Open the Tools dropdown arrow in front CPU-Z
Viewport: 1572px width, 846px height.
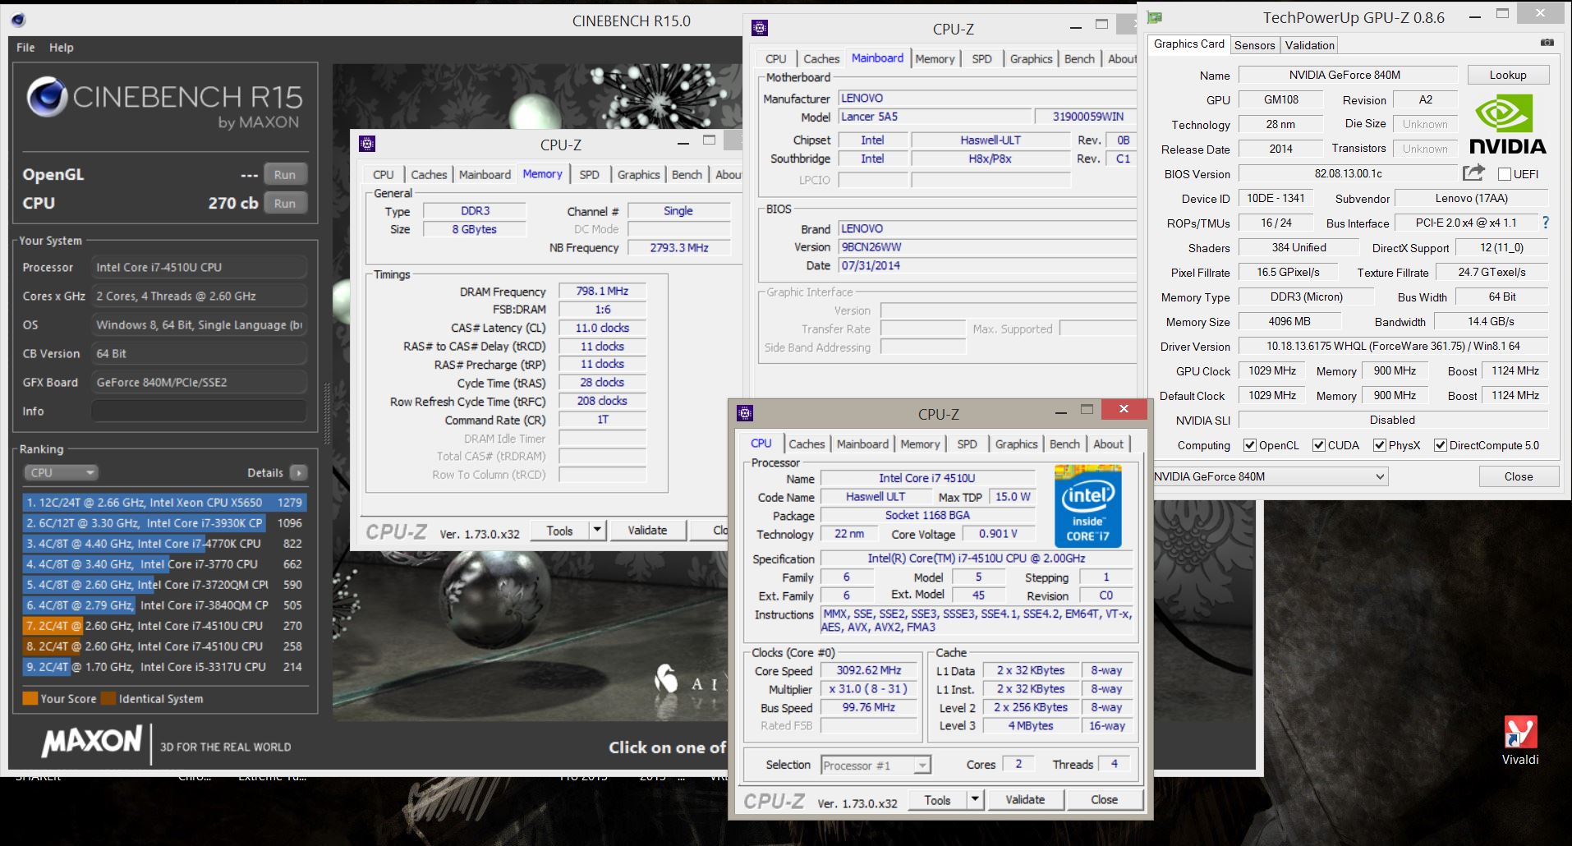point(975,799)
